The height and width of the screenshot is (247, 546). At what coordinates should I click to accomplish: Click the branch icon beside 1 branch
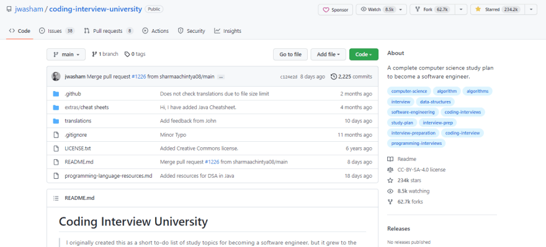click(x=94, y=54)
